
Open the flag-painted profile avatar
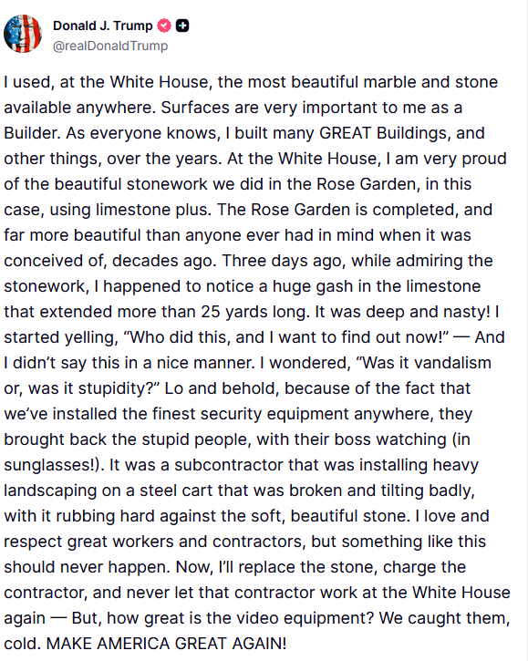tap(23, 34)
